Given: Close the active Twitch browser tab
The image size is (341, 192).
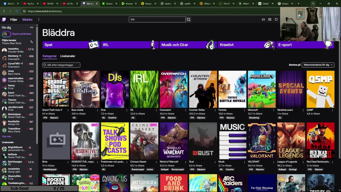Looking at the screenshot, I should (x=97, y=4).
